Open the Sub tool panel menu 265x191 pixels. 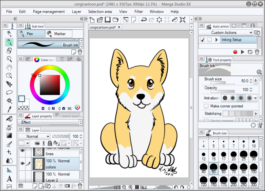coord(20,25)
